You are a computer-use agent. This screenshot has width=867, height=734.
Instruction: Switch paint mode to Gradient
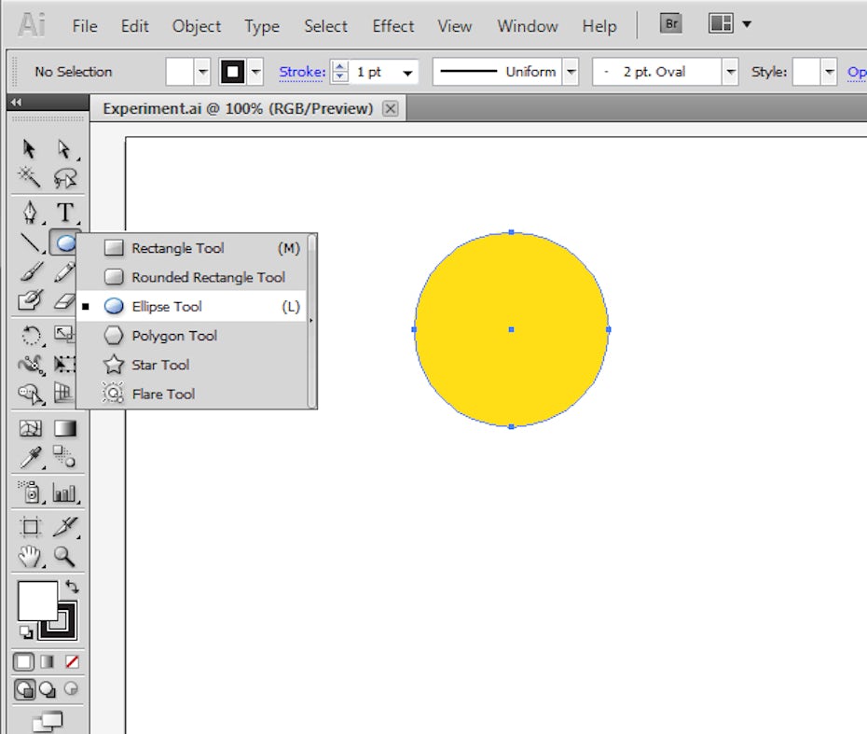(x=48, y=661)
